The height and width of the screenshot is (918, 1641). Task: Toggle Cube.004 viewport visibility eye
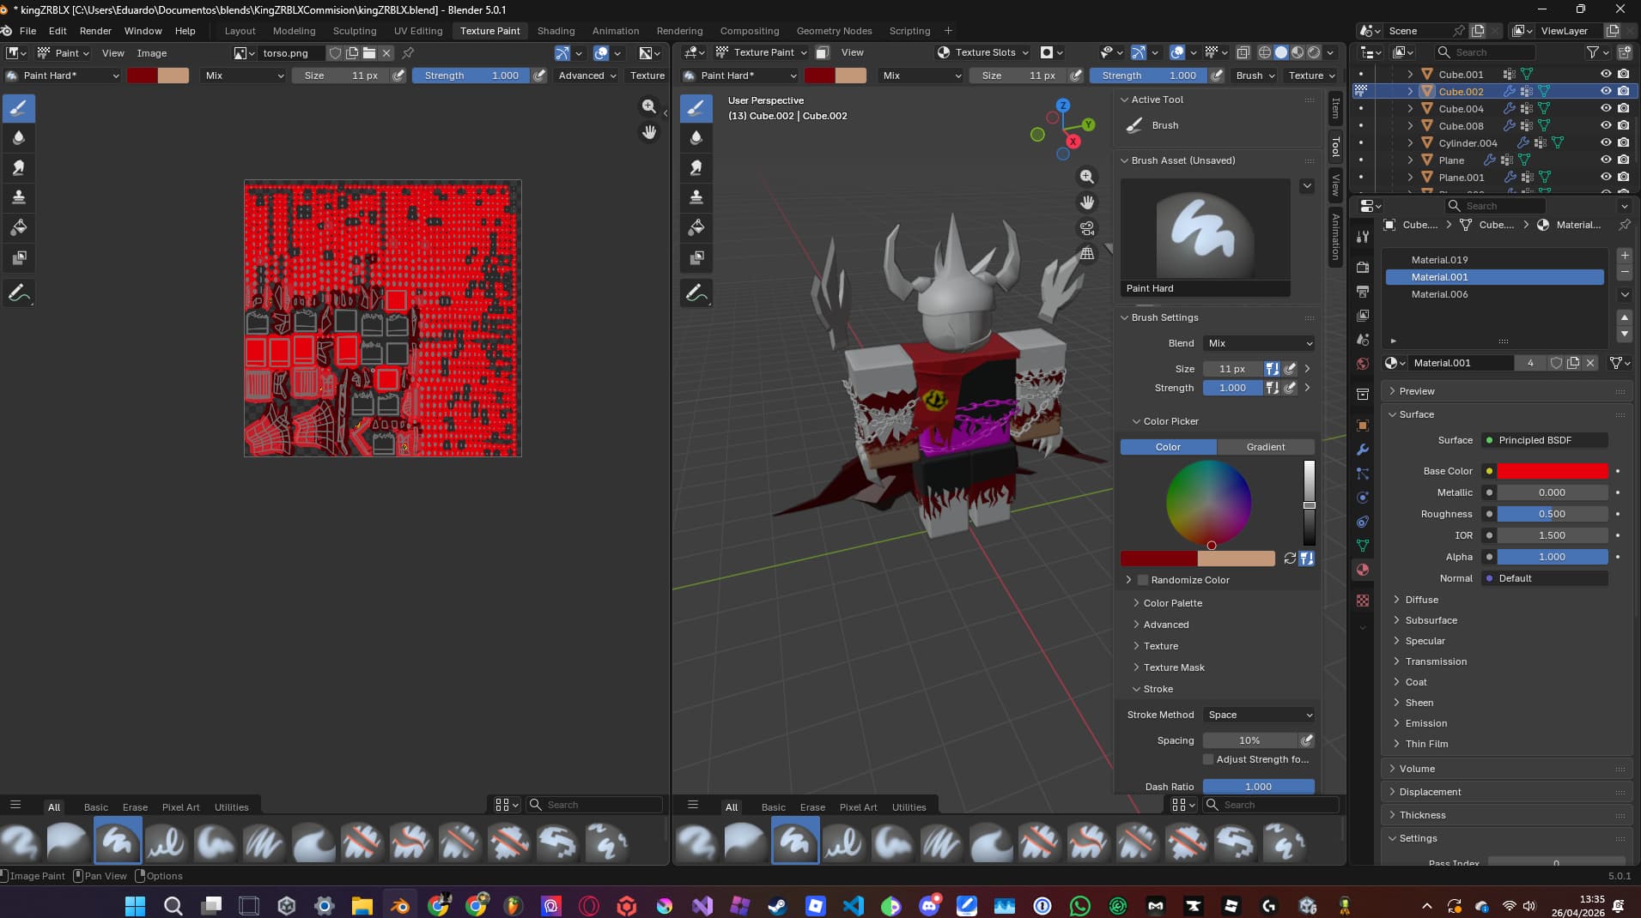pyautogui.click(x=1605, y=108)
